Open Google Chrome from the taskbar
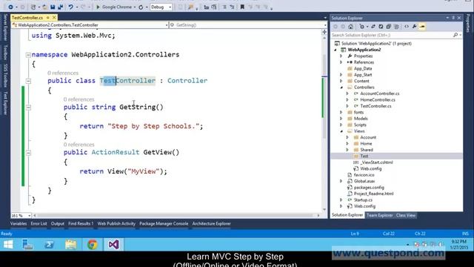474x267 pixels. [93, 244]
